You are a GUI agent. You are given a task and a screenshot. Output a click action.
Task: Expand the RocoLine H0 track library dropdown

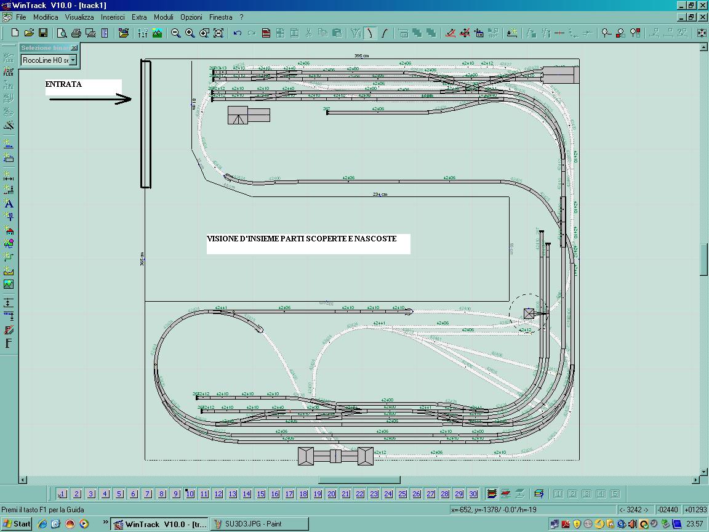coord(73,60)
